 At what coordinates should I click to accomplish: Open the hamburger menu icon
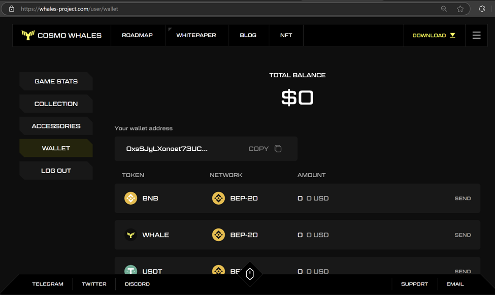pyautogui.click(x=476, y=35)
